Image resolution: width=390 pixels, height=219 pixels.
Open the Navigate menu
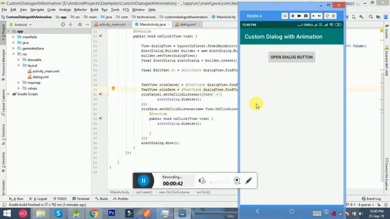(37, 10)
